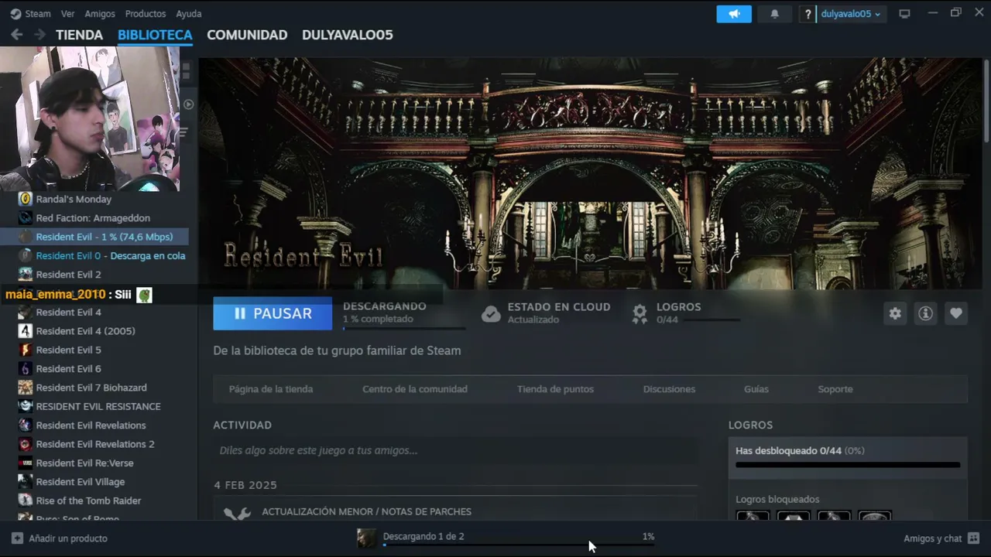Open the Discusiones link
The width and height of the screenshot is (991, 557).
[x=669, y=389]
